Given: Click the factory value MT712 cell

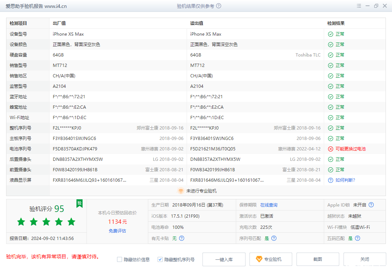Looking at the screenshot, I should [x=60, y=65].
